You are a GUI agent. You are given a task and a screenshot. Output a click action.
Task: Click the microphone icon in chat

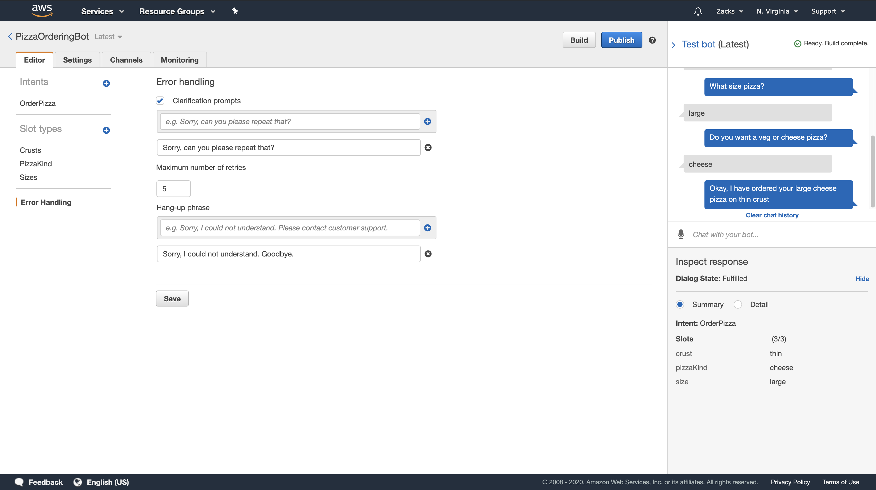click(x=681, y=234)
